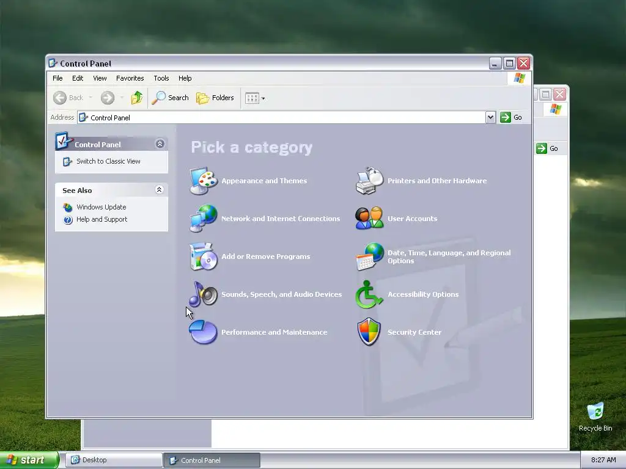The image size is (626, 469).
Task: Open the Forward history dropdown arrow
Action: click(122, 98)
